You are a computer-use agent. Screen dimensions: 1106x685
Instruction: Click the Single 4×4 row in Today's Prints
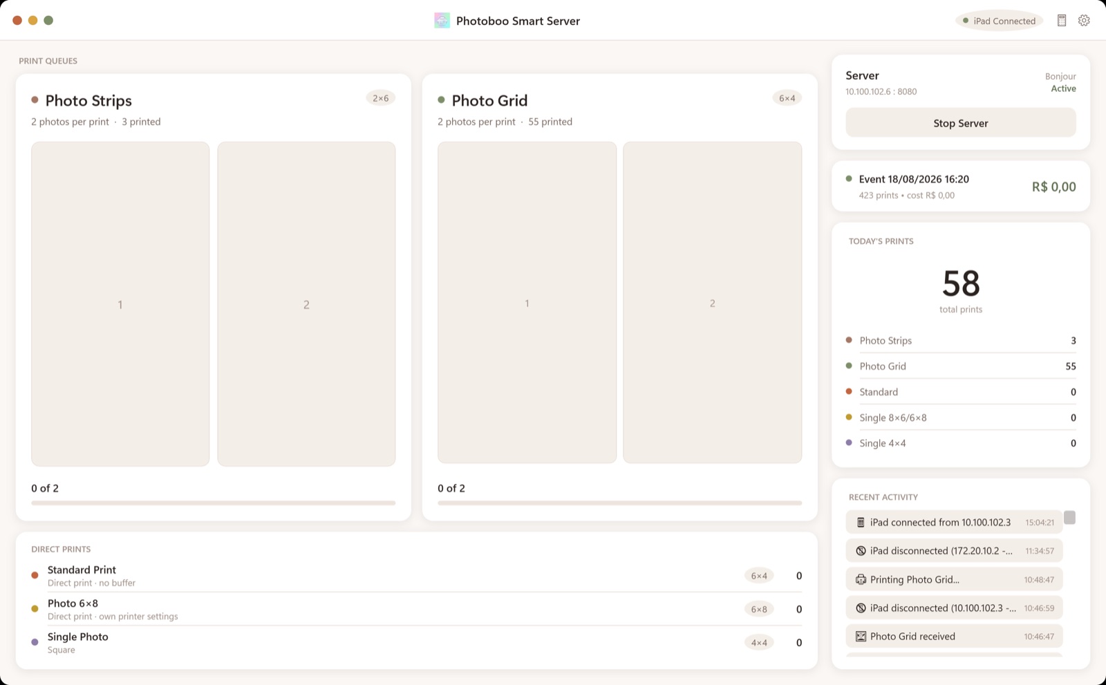point(960,443)
